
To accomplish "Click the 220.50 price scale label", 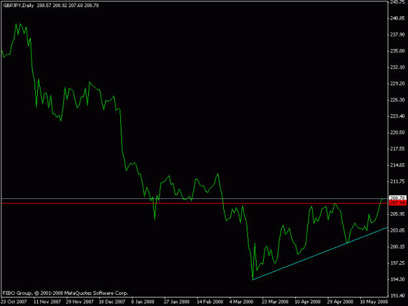I will pos(398,132).
